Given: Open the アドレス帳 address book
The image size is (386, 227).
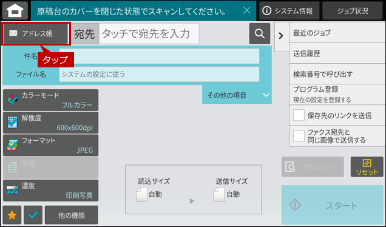Looking at the screenshot, I should coord(36,33).
